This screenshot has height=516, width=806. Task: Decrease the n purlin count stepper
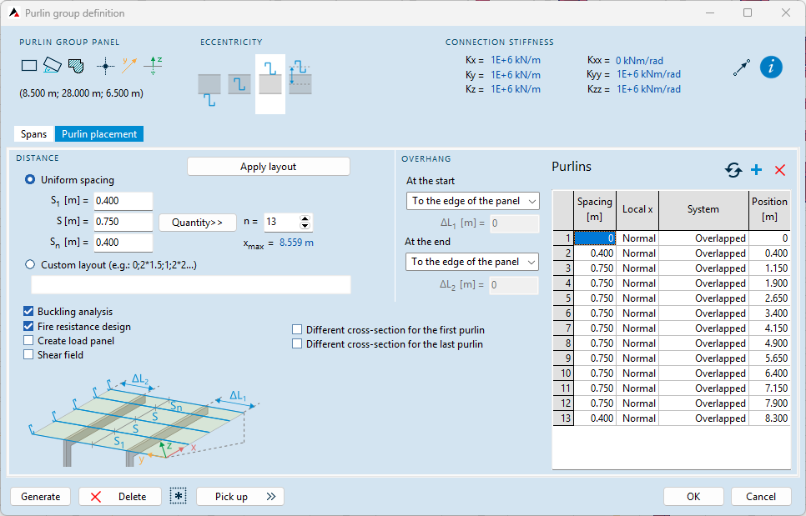(305, 225)
